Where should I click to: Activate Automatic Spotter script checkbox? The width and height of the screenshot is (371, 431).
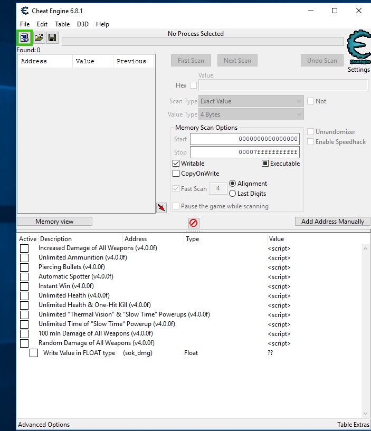24,277
